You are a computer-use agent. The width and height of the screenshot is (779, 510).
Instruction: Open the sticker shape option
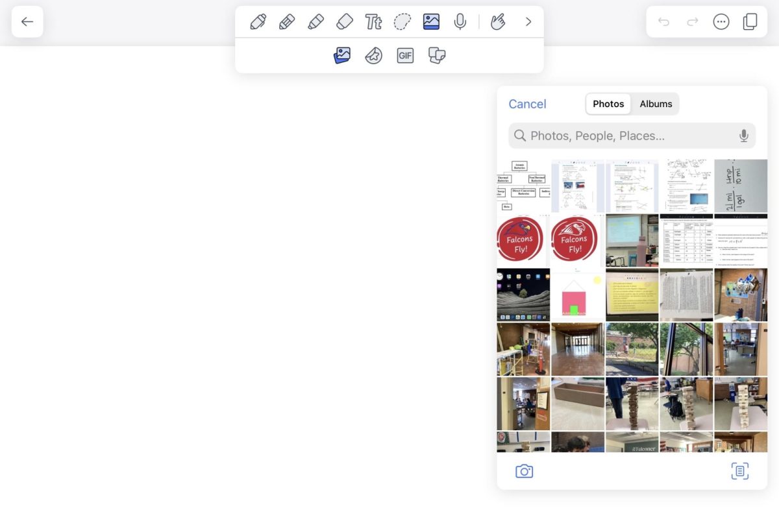click(373, 56)
